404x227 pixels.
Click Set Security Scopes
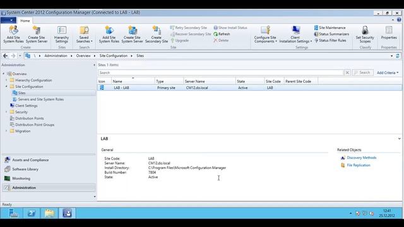point(365,34)
